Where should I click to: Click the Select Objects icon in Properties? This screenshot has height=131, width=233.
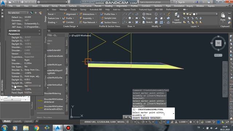(x=36, y=13)
